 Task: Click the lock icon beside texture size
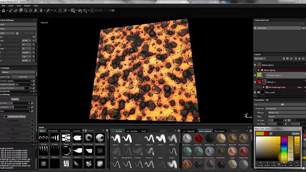[x=17, y=33]
